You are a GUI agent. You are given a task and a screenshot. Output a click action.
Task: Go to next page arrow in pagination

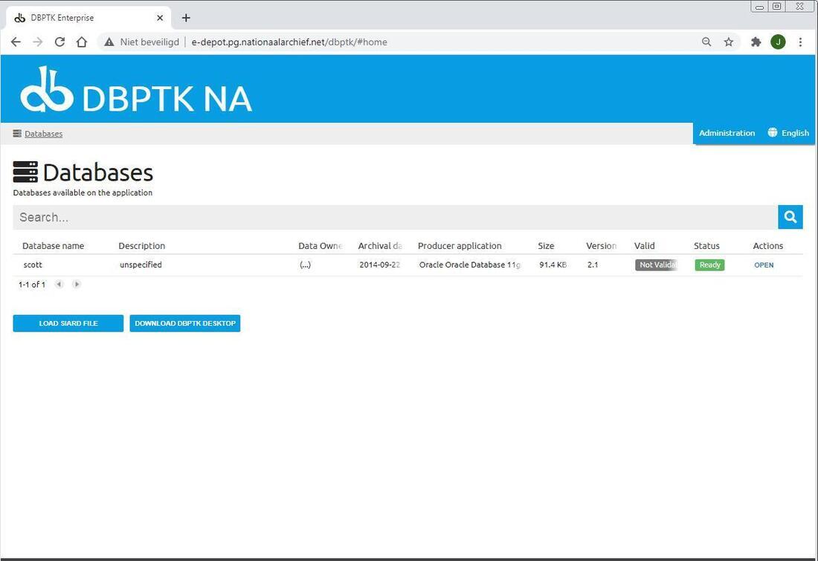pyautogui.click(x=77, y=284)
